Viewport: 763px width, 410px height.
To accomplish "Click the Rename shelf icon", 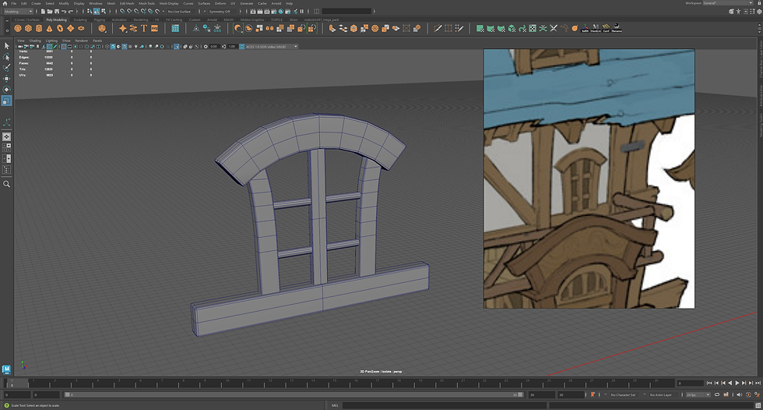I will click(617, 29).
